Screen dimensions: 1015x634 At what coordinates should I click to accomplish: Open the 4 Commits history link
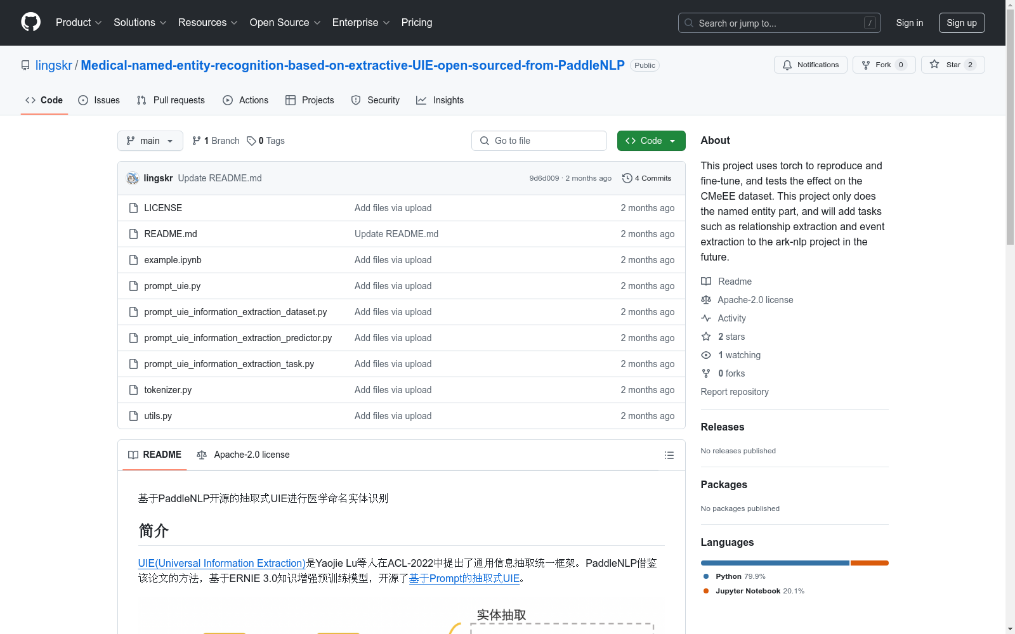pos(647,178)
